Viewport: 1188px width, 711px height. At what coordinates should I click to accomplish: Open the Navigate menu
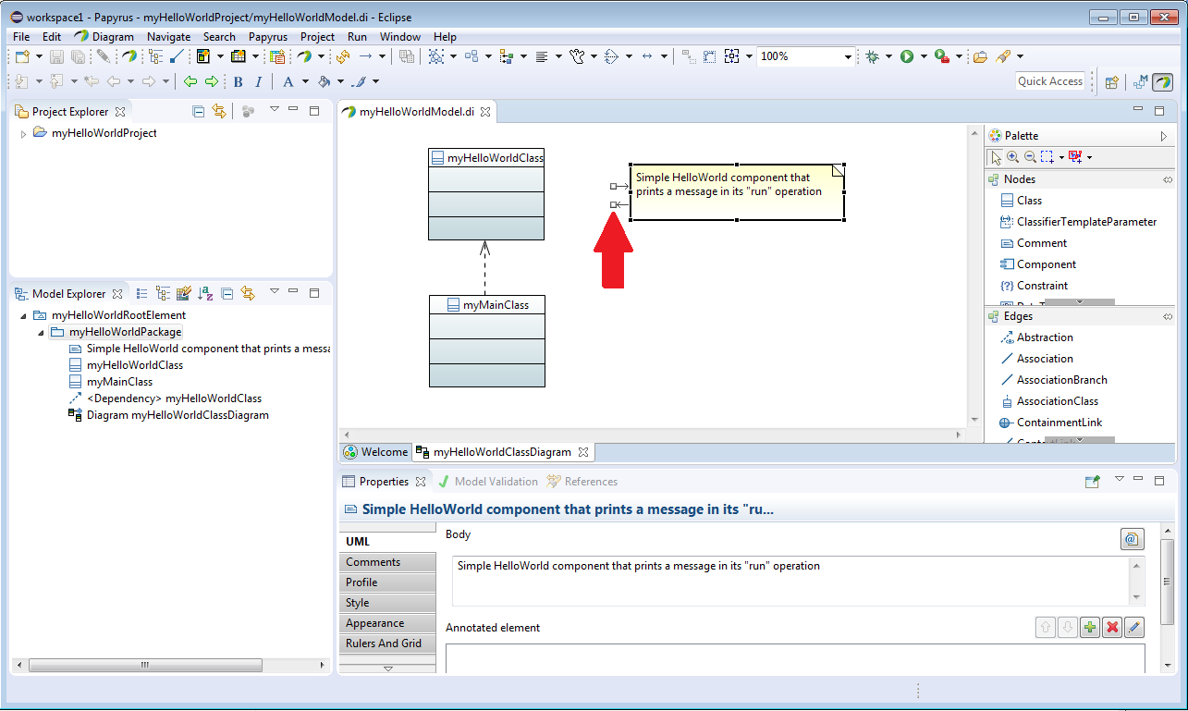coord(169,37)
